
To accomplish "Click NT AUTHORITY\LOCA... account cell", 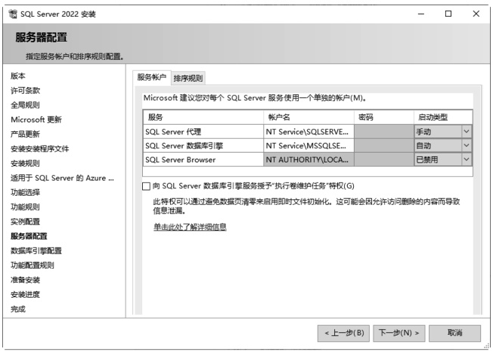I will tap(309, 159).
